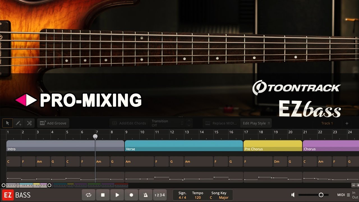Image resolution: width=359 pixels, height=202 pixels.
Task: Step the Transition value down
Action: (189, 125)
